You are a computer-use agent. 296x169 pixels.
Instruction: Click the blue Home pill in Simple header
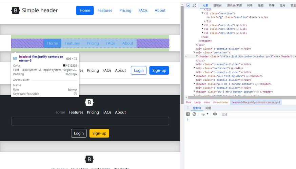[x=85, y=10]
